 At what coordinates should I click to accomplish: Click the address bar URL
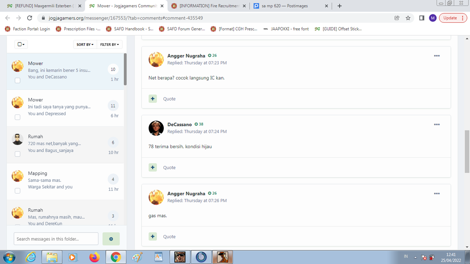pyautogui.click(x=126, y=18)
